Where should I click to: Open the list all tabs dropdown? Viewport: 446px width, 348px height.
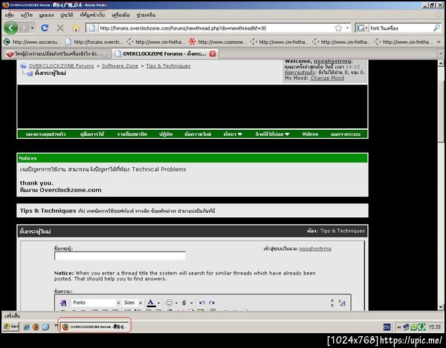441,53
